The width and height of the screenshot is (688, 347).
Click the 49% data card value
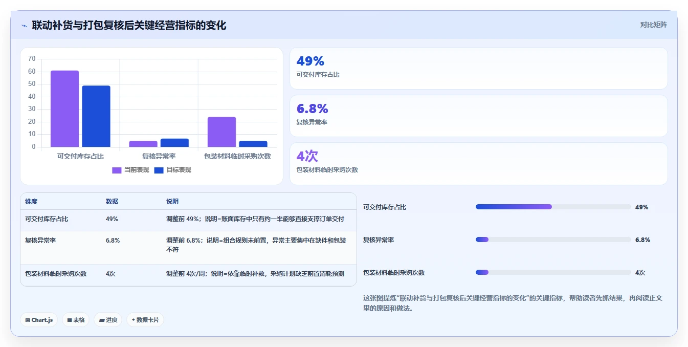310,61
